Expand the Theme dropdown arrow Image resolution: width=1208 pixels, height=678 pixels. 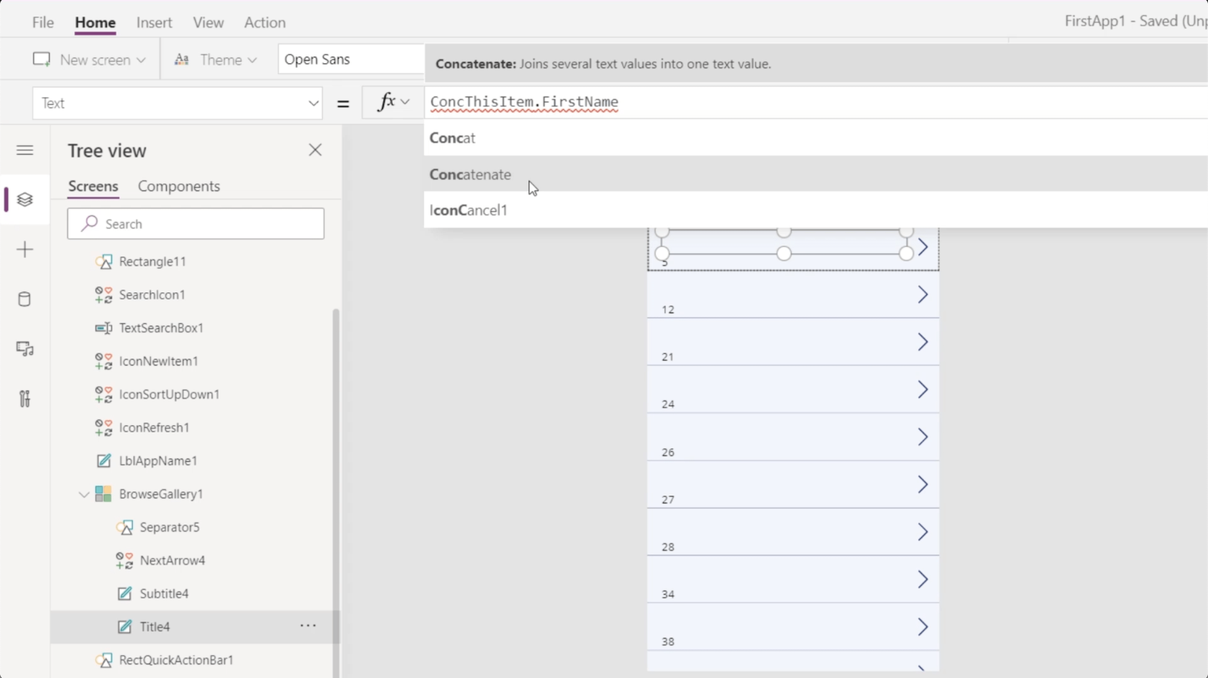coord(252,60)
